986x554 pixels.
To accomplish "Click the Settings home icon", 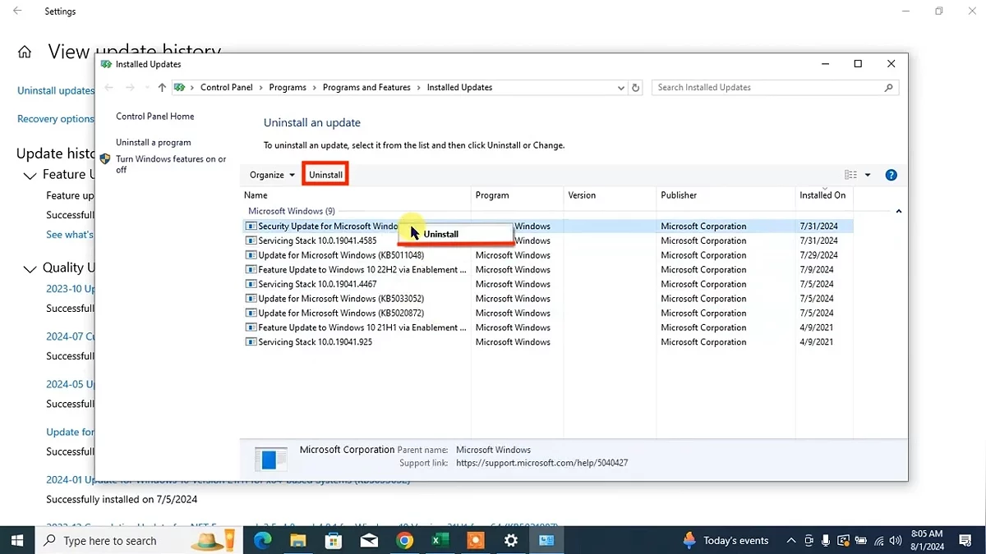I will pos(25,53).
